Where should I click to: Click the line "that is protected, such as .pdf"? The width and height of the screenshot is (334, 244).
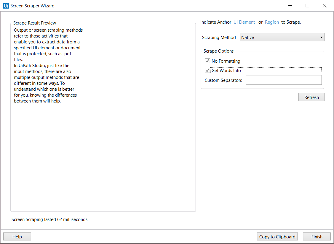click(42, 54)
